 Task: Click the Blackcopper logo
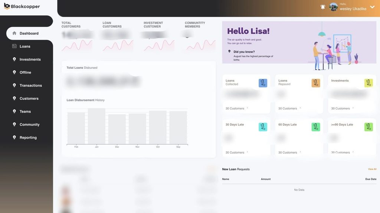22,6
